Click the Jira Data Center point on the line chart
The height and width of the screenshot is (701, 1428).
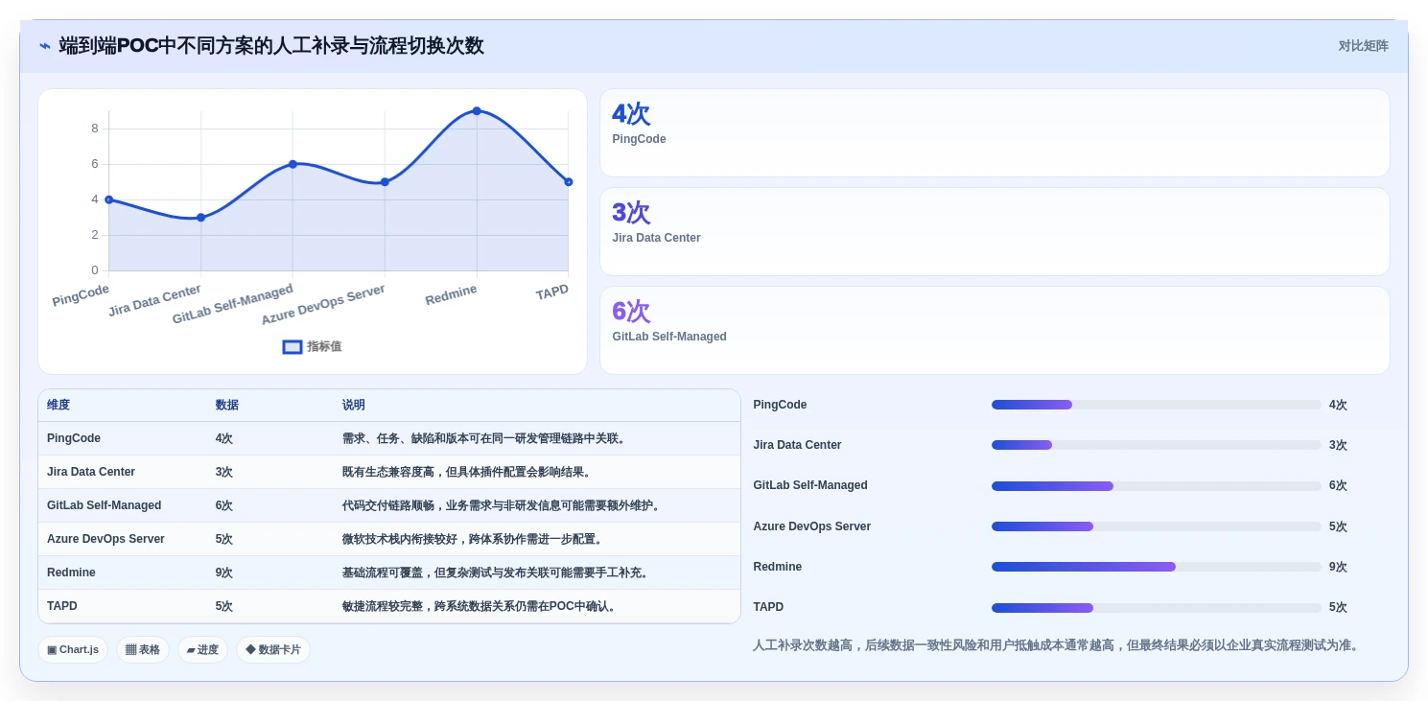tap(200, 218)
